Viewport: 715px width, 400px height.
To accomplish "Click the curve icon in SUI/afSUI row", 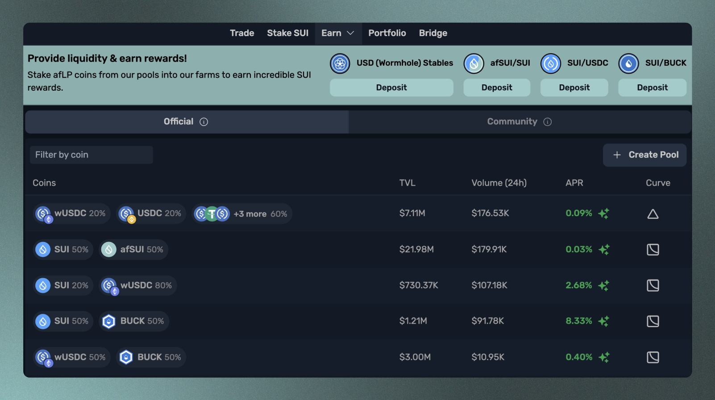I will point(653,250).
